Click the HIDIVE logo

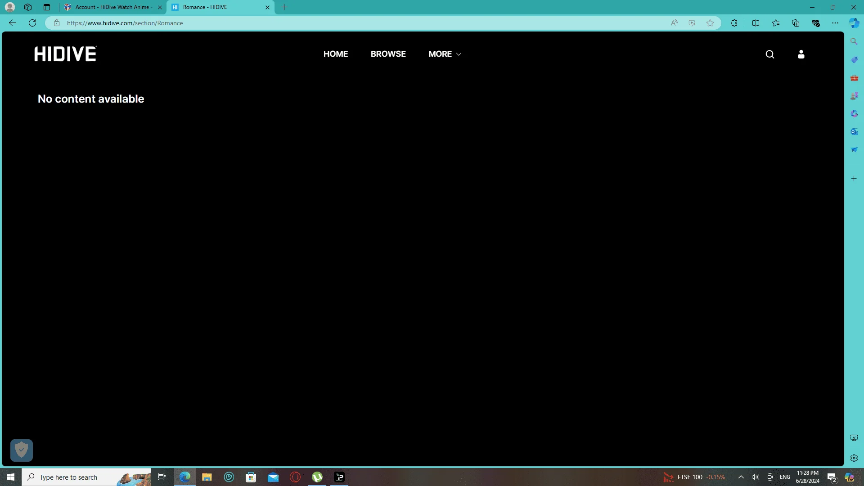pyautogui.click(x=66, y=54)
